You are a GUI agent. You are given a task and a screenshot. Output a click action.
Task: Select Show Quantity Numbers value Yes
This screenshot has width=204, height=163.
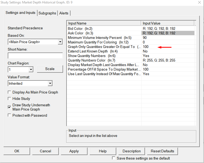coord(168,56)
